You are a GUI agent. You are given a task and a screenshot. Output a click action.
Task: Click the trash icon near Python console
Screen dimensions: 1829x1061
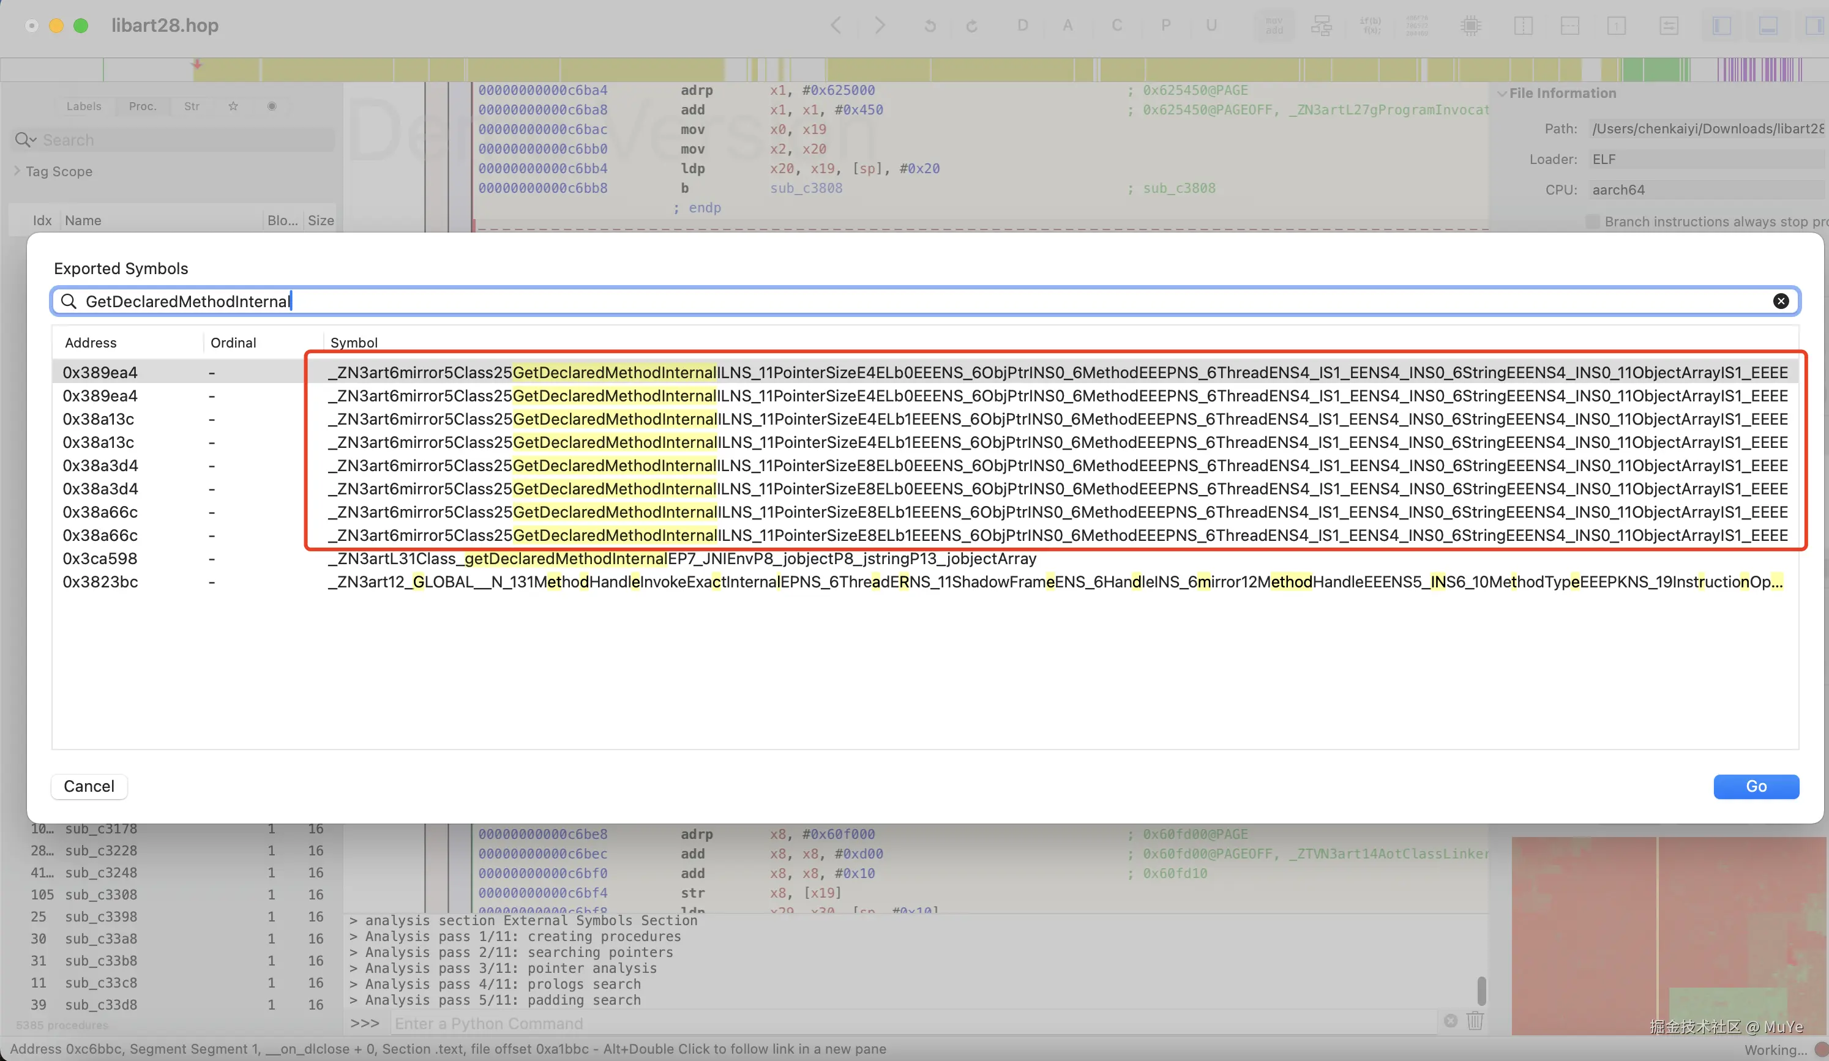click(x=1475, y=1021)
